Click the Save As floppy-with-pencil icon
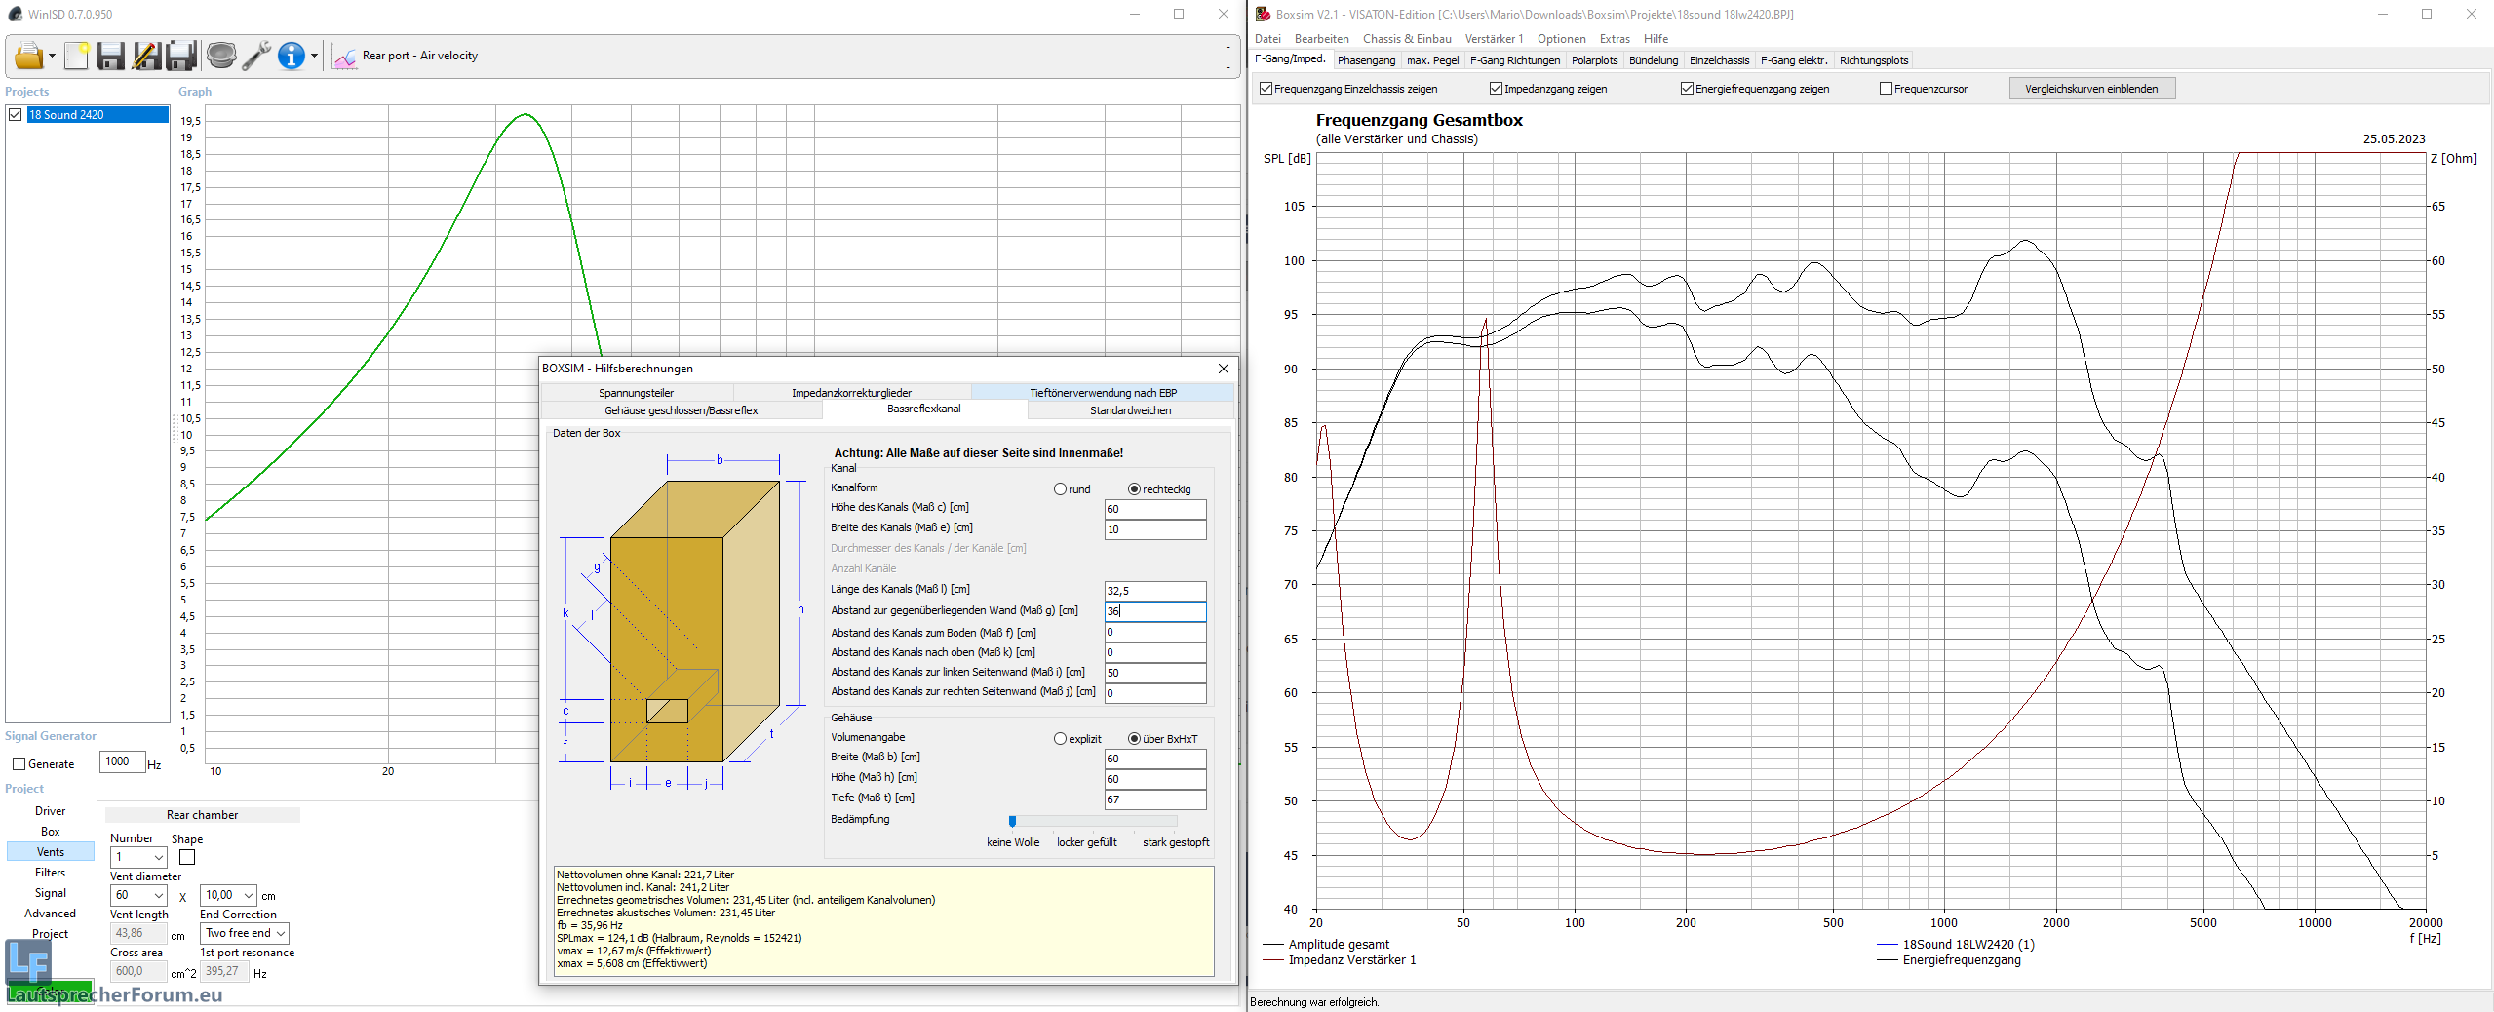Image resolution: width=2494 pixels, height=1012 pixels. 146,57
